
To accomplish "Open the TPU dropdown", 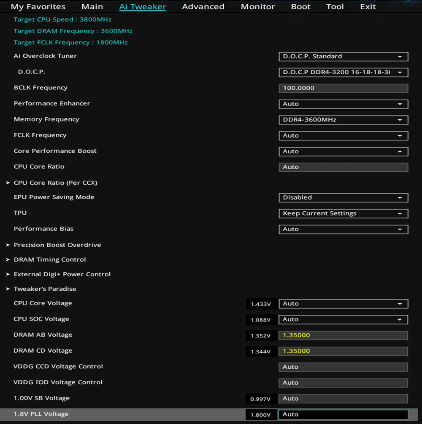I will click(x=343, y=213).
